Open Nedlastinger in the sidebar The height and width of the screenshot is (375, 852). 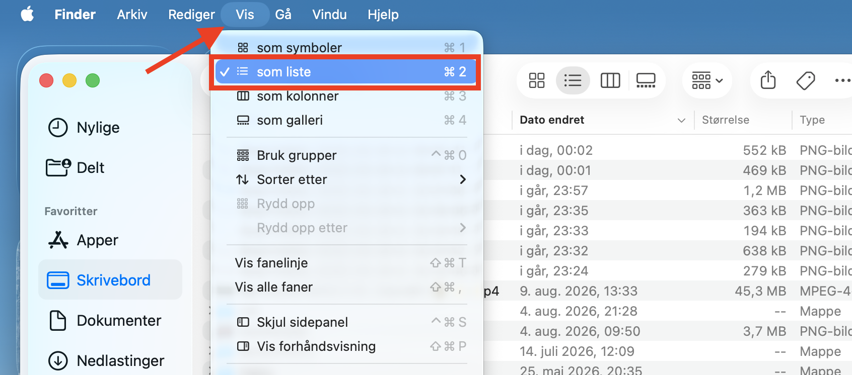pos(110,360)
